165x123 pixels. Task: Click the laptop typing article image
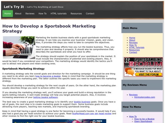pos(19,48)
